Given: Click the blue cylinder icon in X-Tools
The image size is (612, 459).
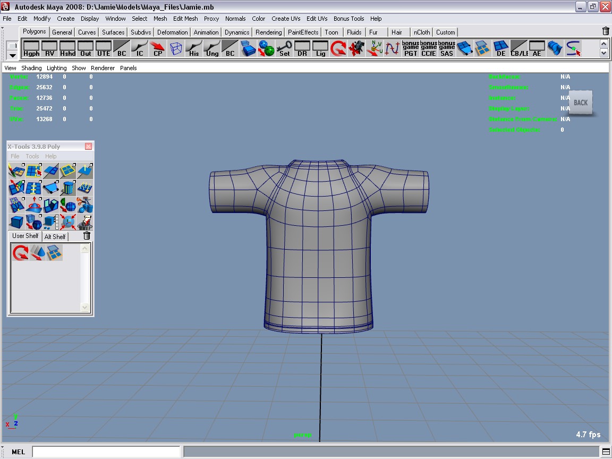Looking at the screenshot, I should tap(68, 188).
